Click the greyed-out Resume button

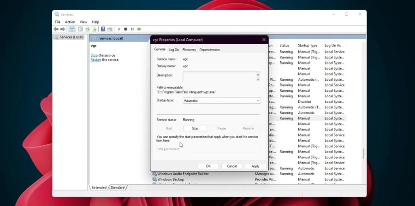pyautogui.click(x=248, y=128)
